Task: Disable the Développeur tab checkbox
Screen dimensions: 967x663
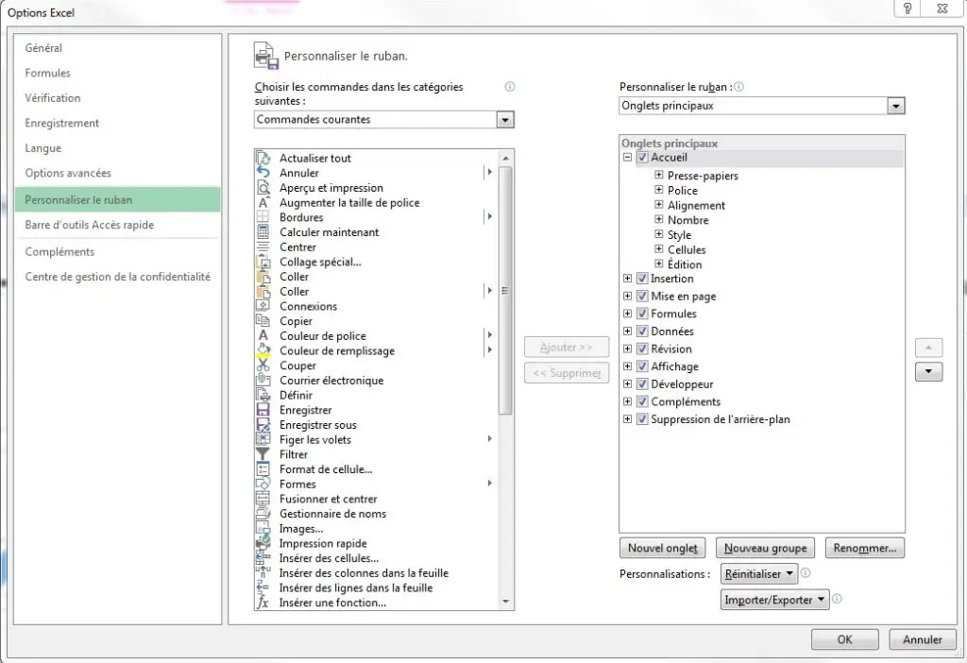Action: coord(642,383)
